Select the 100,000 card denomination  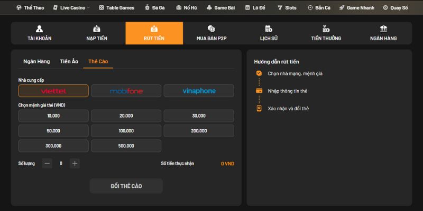coord(126,131)
